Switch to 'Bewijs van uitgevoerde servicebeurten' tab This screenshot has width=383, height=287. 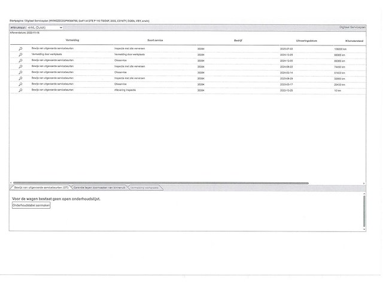(40, 188)
